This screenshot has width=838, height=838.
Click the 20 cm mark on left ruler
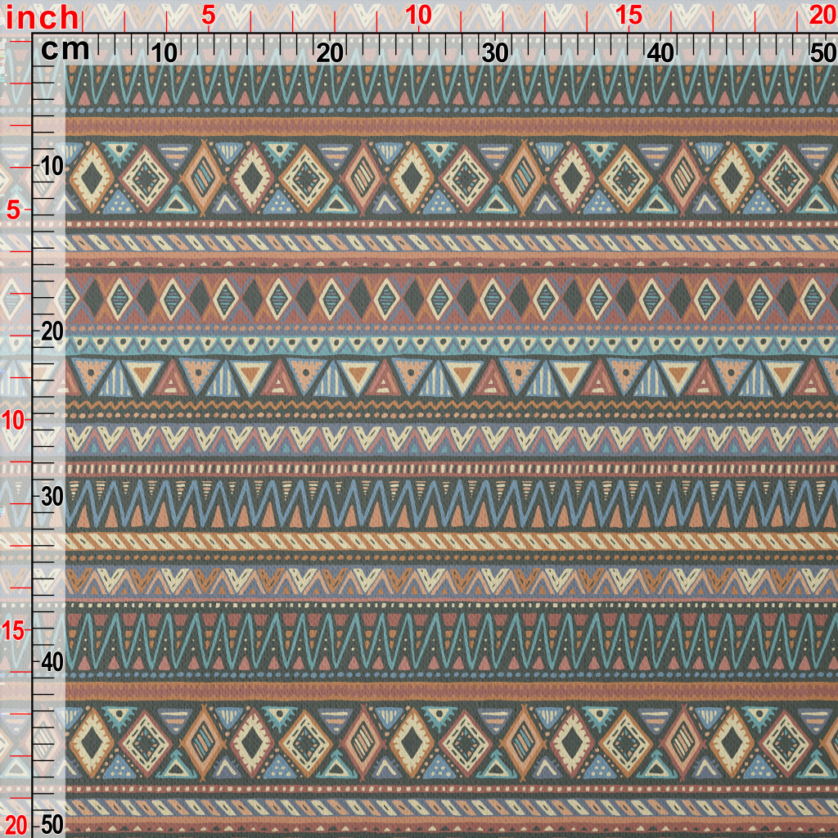pos(51,331)
